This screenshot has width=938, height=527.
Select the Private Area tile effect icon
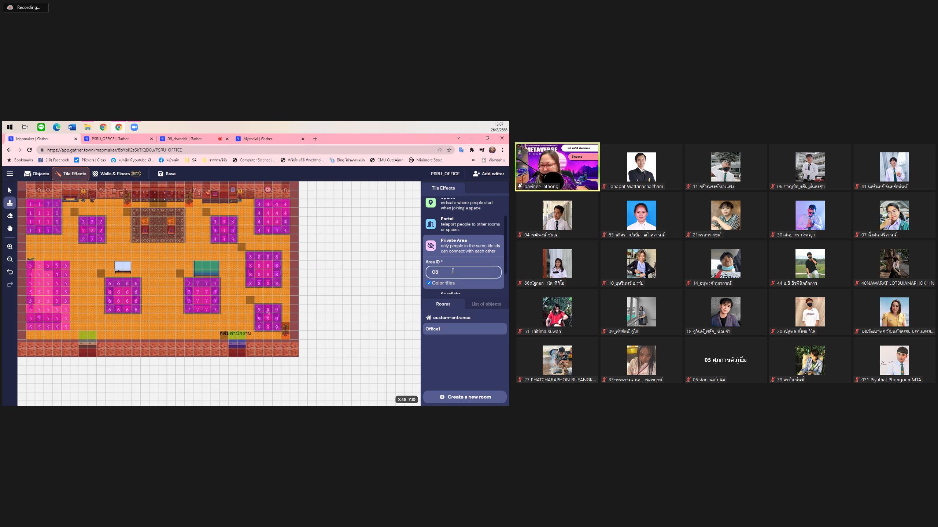point(431,246)
